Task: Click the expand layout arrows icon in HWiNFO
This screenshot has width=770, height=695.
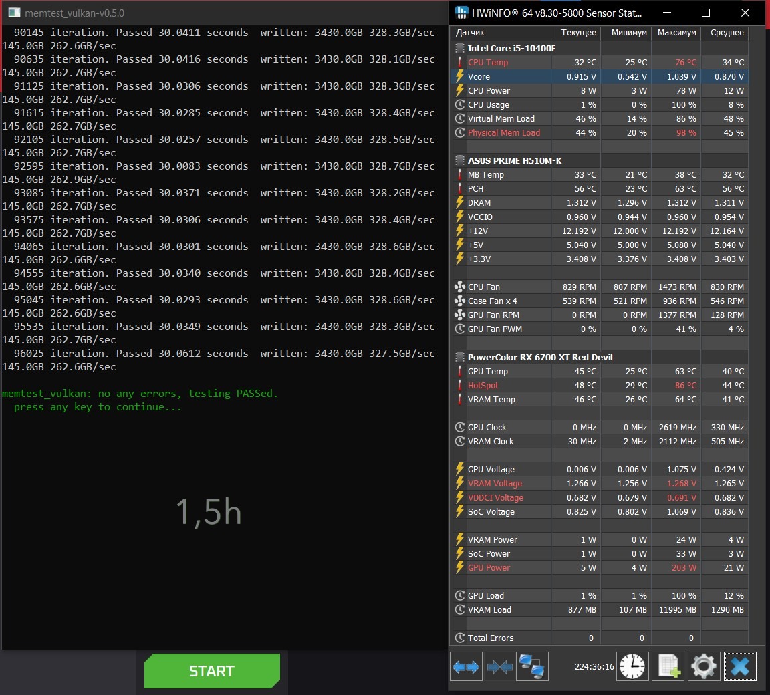Action: [x=466, y=666]
